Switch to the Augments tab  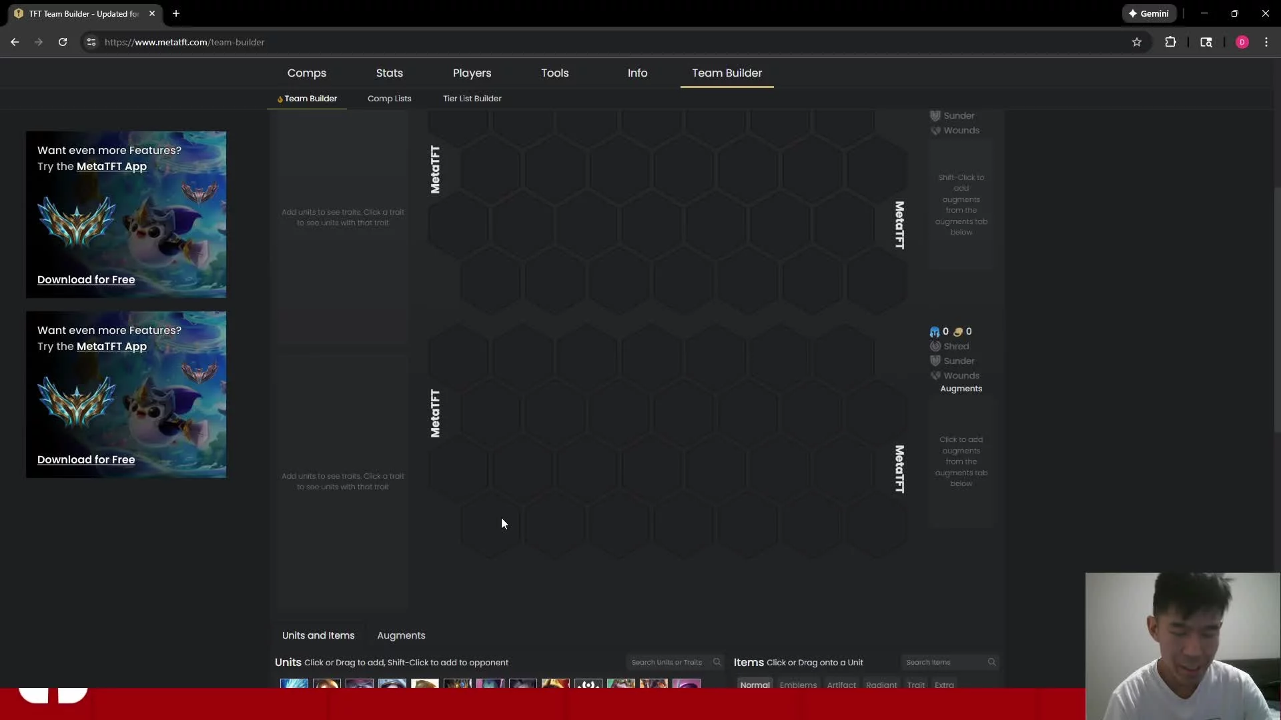point(401,636)
